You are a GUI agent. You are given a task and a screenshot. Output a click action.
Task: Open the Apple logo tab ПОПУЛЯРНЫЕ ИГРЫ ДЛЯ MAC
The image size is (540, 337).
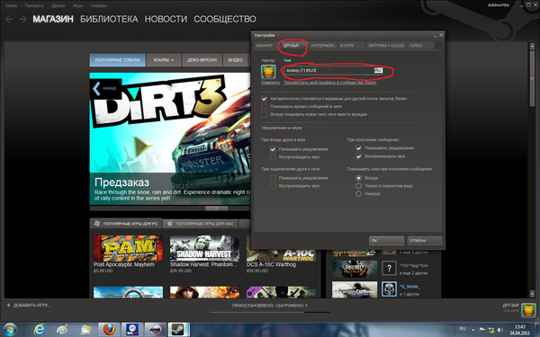tap(201, 224)
